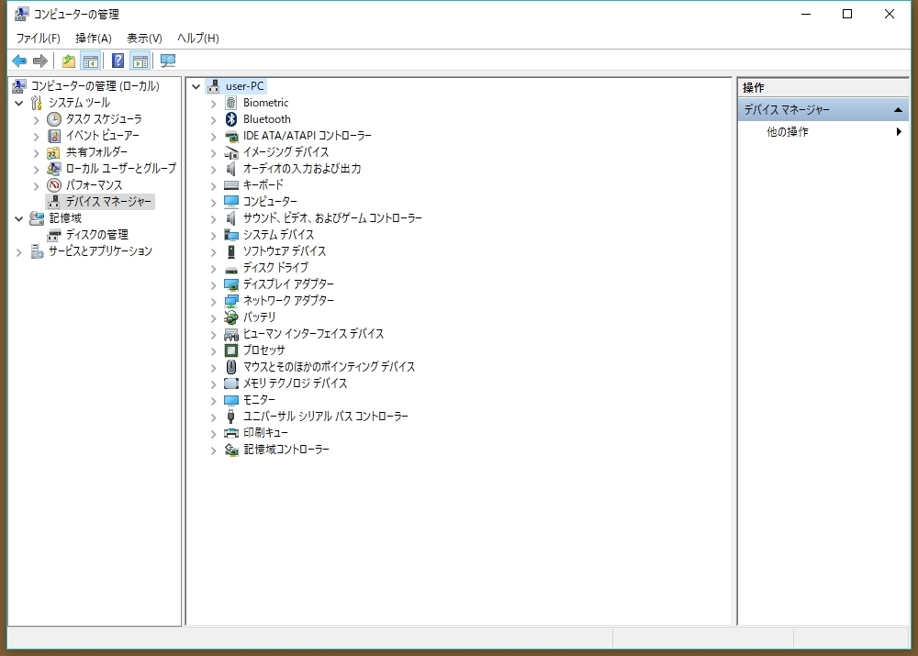The image size is (918, 656).
Task: Open the ファイル menu
Action: [x=37, y=39]
